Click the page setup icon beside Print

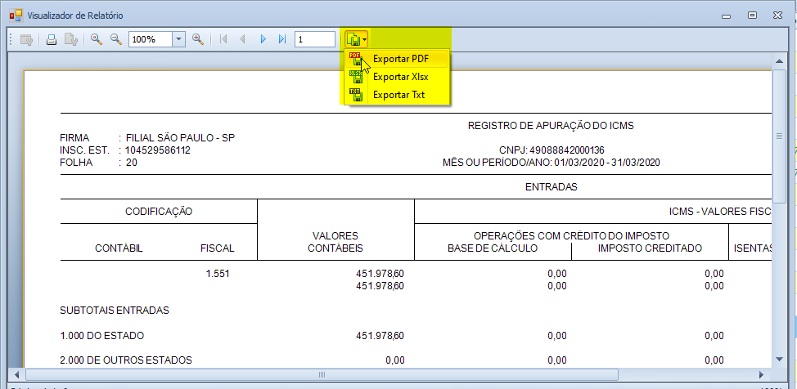[x=71, y=39]
